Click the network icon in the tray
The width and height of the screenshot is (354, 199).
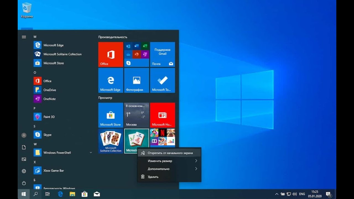tap(289, 194)
